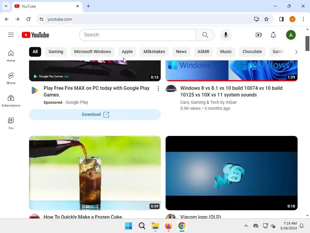Open the Play Free Fire MAX ad title
Viewport: 310px width, 233px height.
pos(97,91)
